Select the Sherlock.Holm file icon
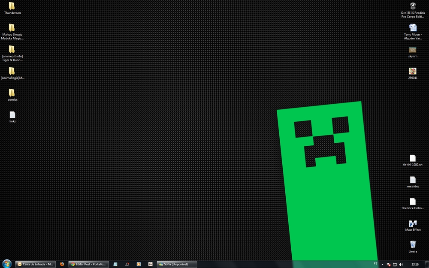Viewport: 429px width, 268px height. [x=413, y=201]
